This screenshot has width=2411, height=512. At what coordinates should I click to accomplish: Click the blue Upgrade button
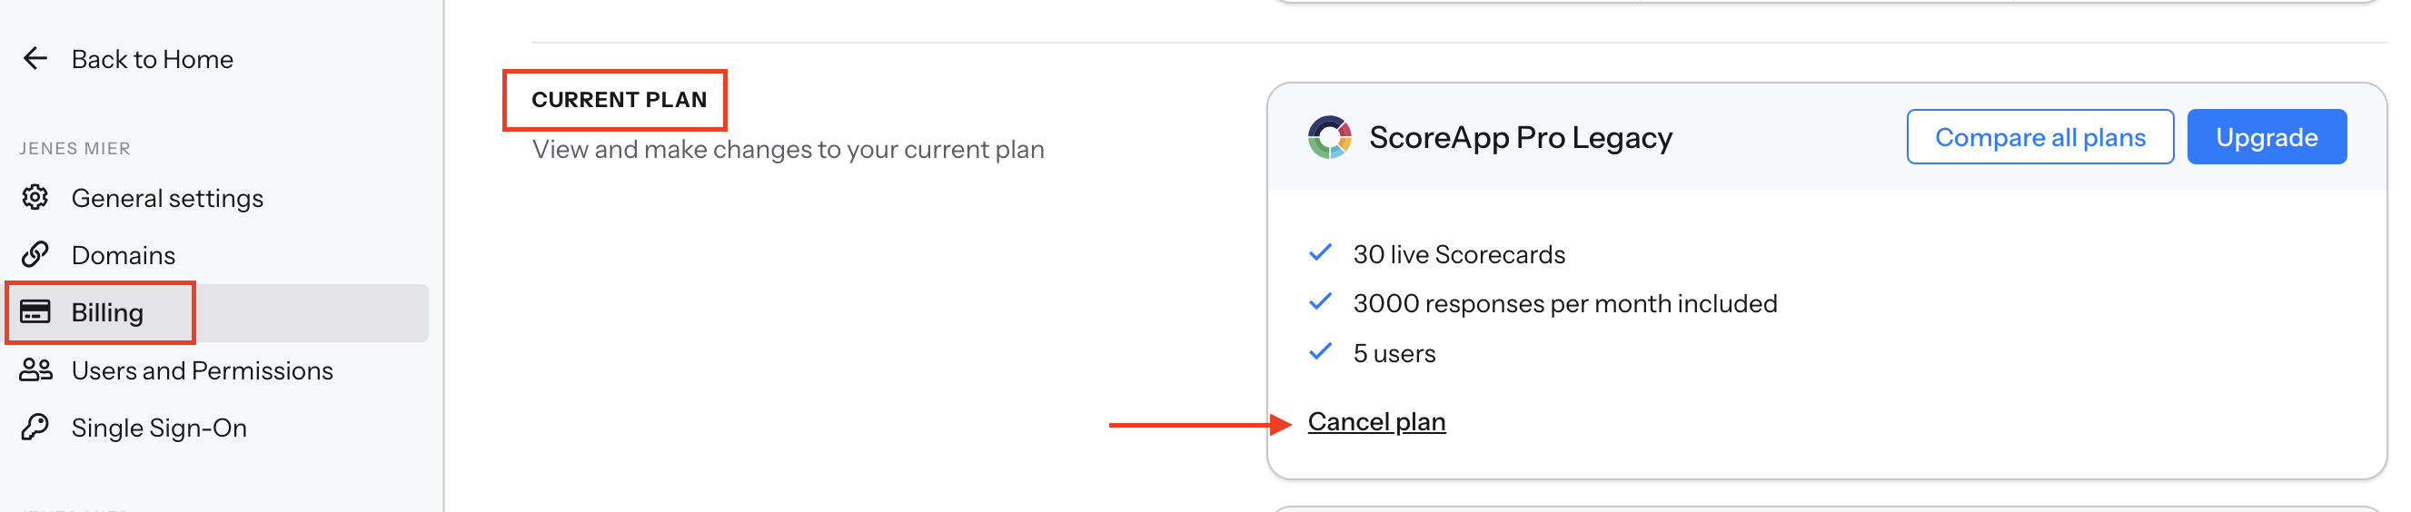pyautogui.click(x=2266, y=137)
